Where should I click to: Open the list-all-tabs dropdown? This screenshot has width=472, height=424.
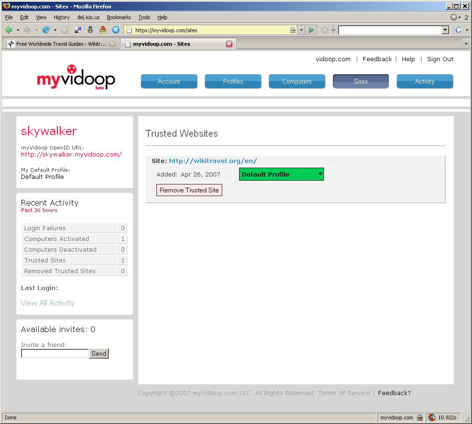click(x=466, y=44)
